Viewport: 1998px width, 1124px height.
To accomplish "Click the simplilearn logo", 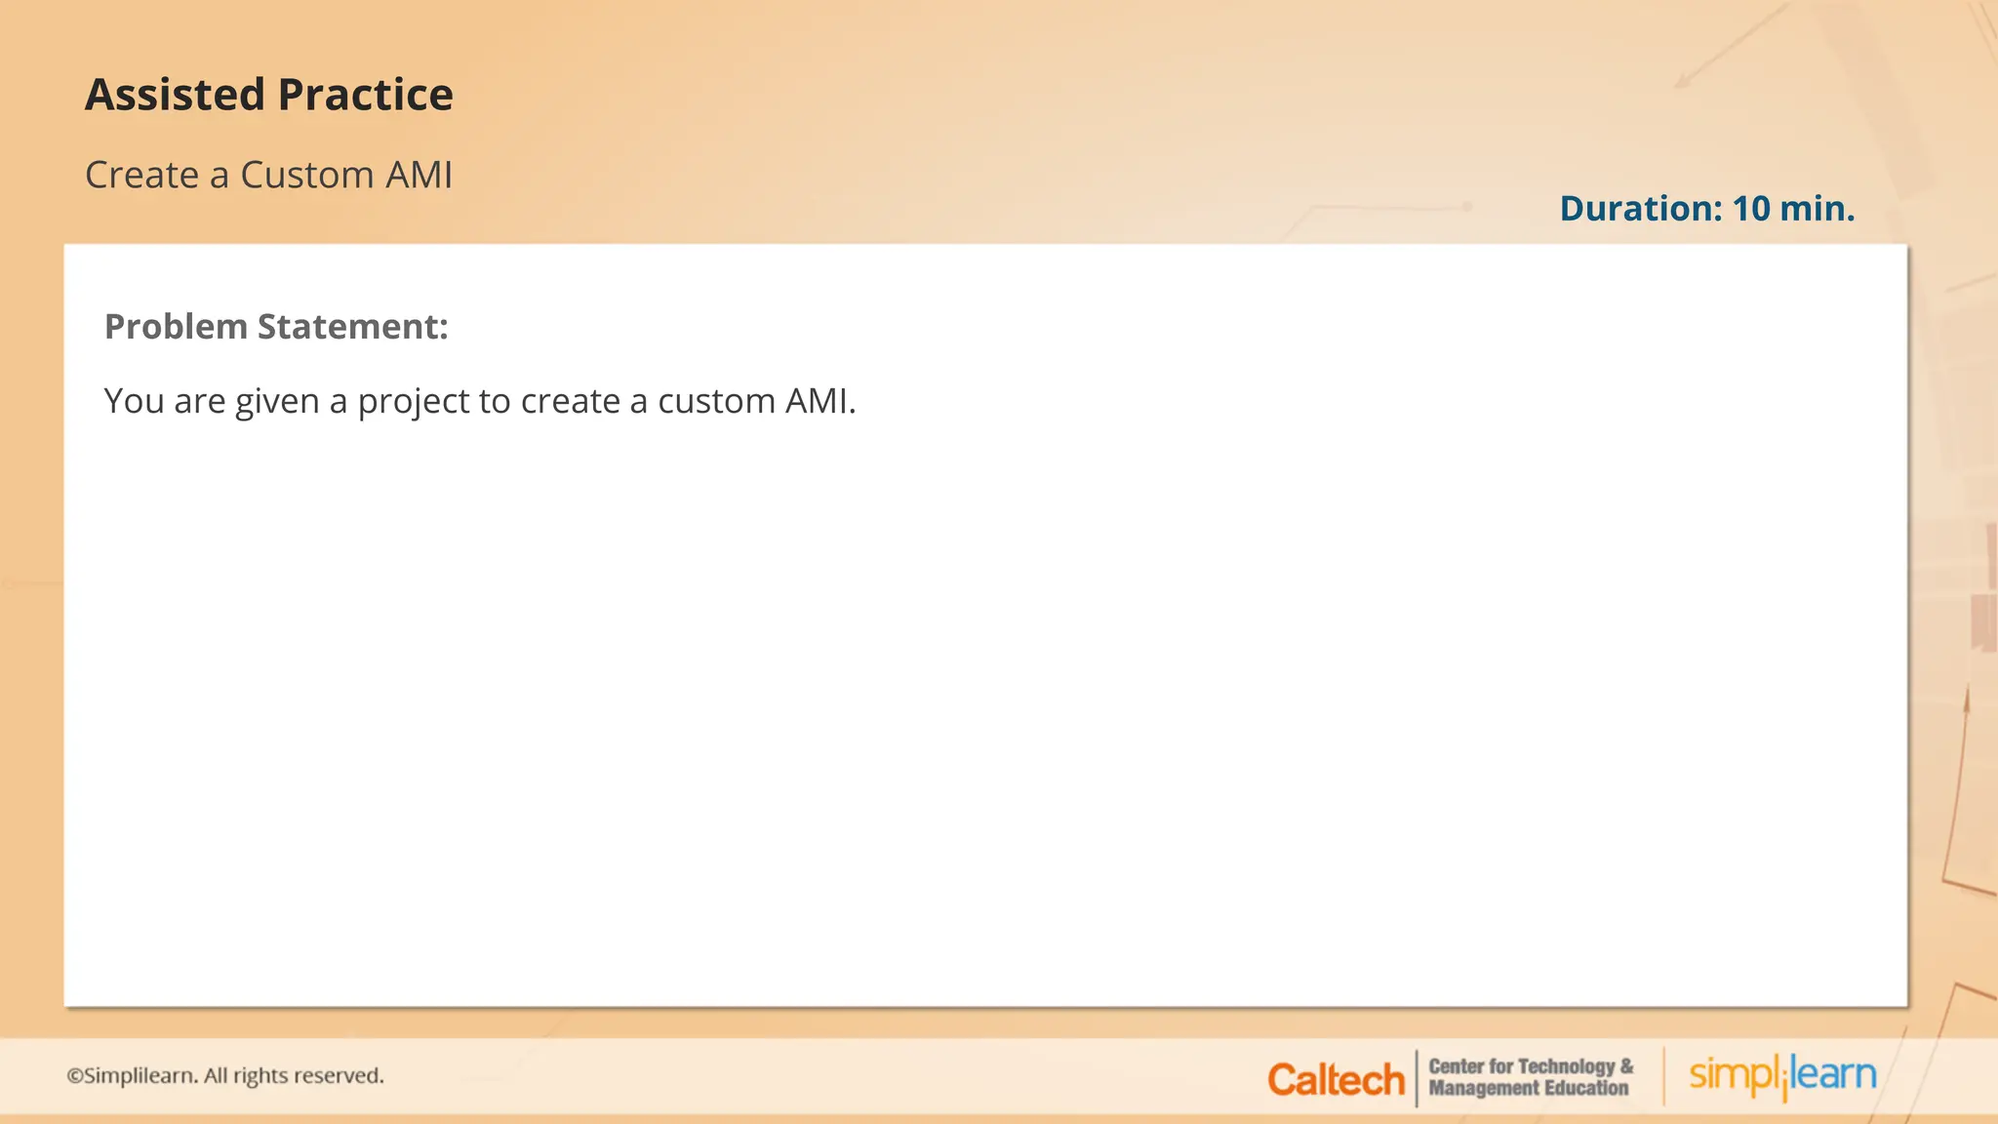I will [x=1782, y=1076].
